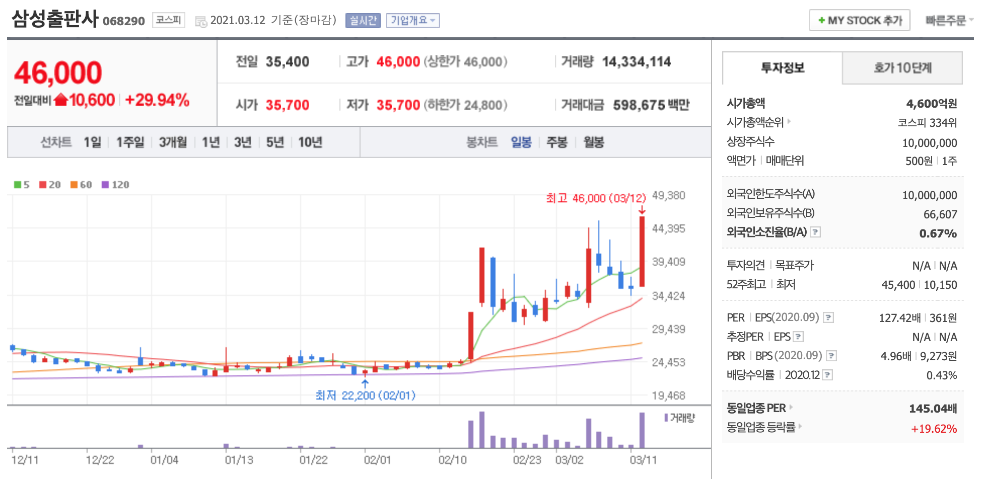Click the 상장주식수 value 10,000,000
Viewport: 982px width, 479px height.
pyautogui.click(x=930, y=143)
